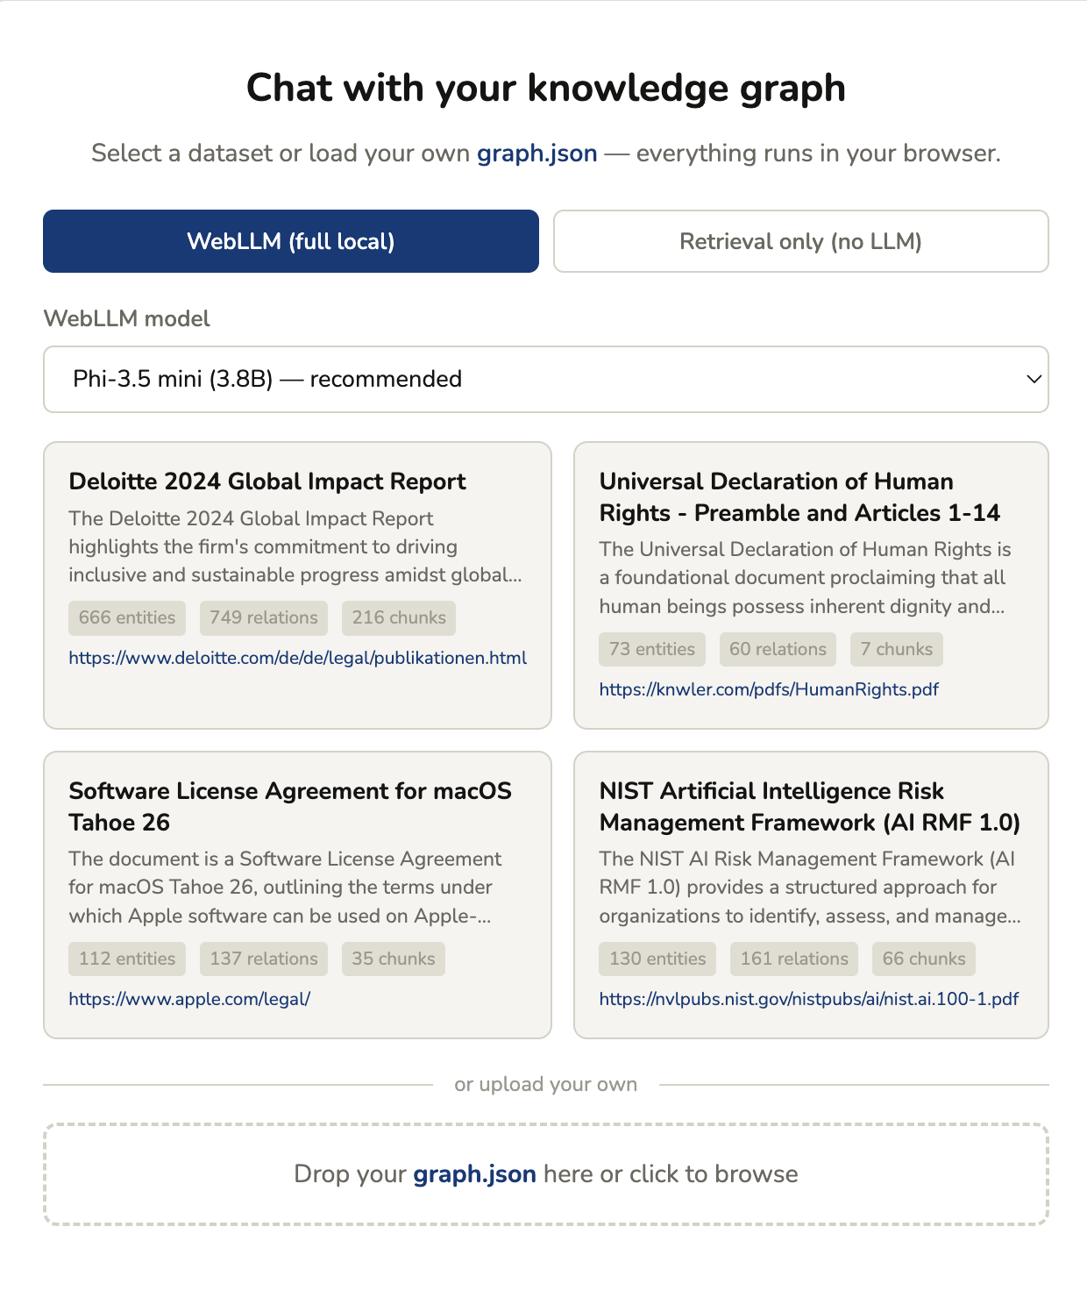
Task: Switch to Retrieval only (no LLM) mode
Action: click(x=800, y=241)
